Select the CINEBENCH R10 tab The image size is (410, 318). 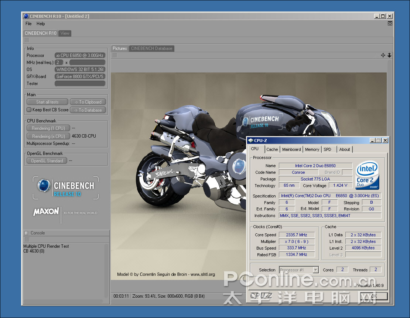click(x=41, y=33)
